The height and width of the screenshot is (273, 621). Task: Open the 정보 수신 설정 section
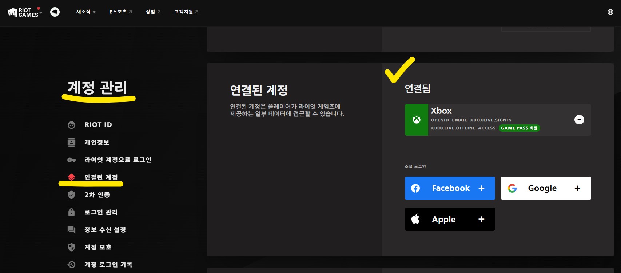[105, 230]
